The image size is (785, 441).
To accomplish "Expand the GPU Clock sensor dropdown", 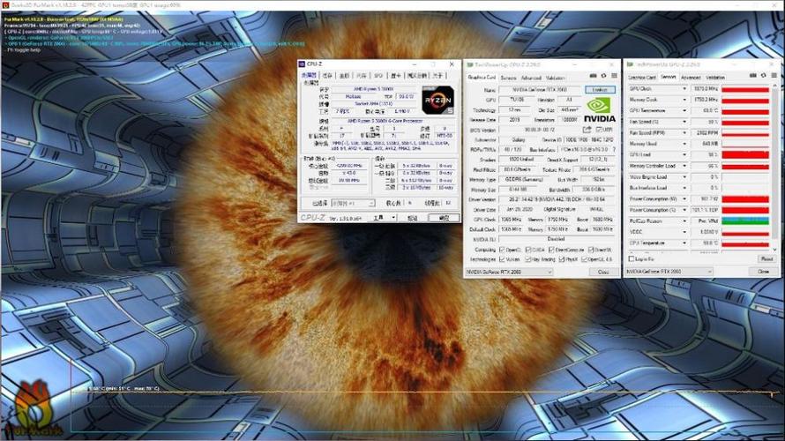I will [684, 88].
